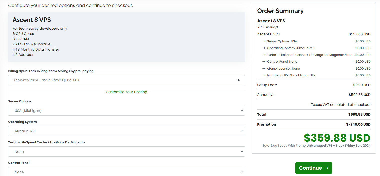Click "Control Panel: None" summary row
380x176 pixels.
pyautogui.click(x=282, y=62)
